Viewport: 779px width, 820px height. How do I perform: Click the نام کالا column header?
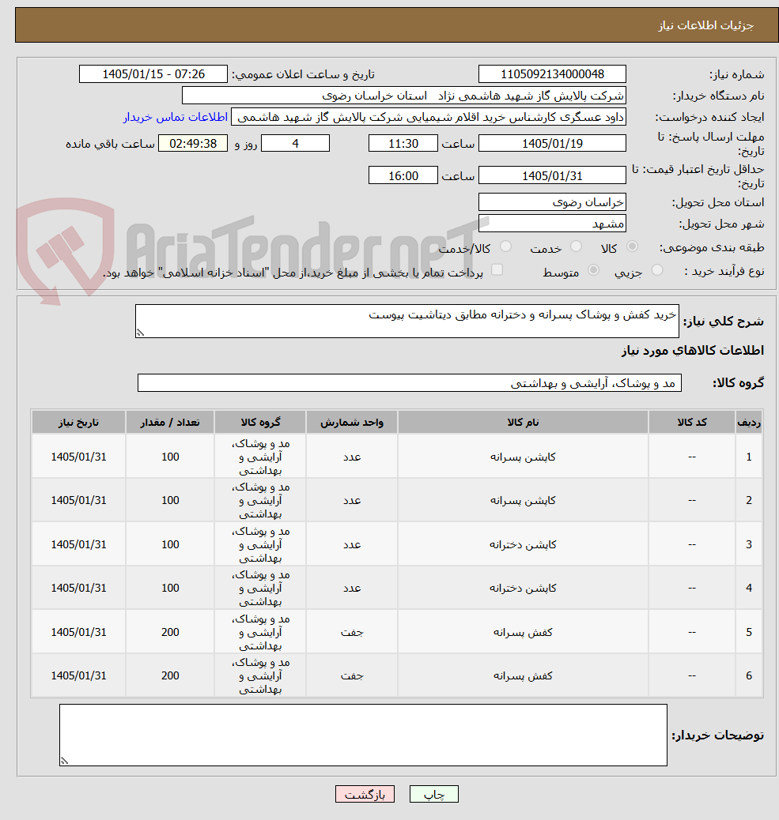523,423
